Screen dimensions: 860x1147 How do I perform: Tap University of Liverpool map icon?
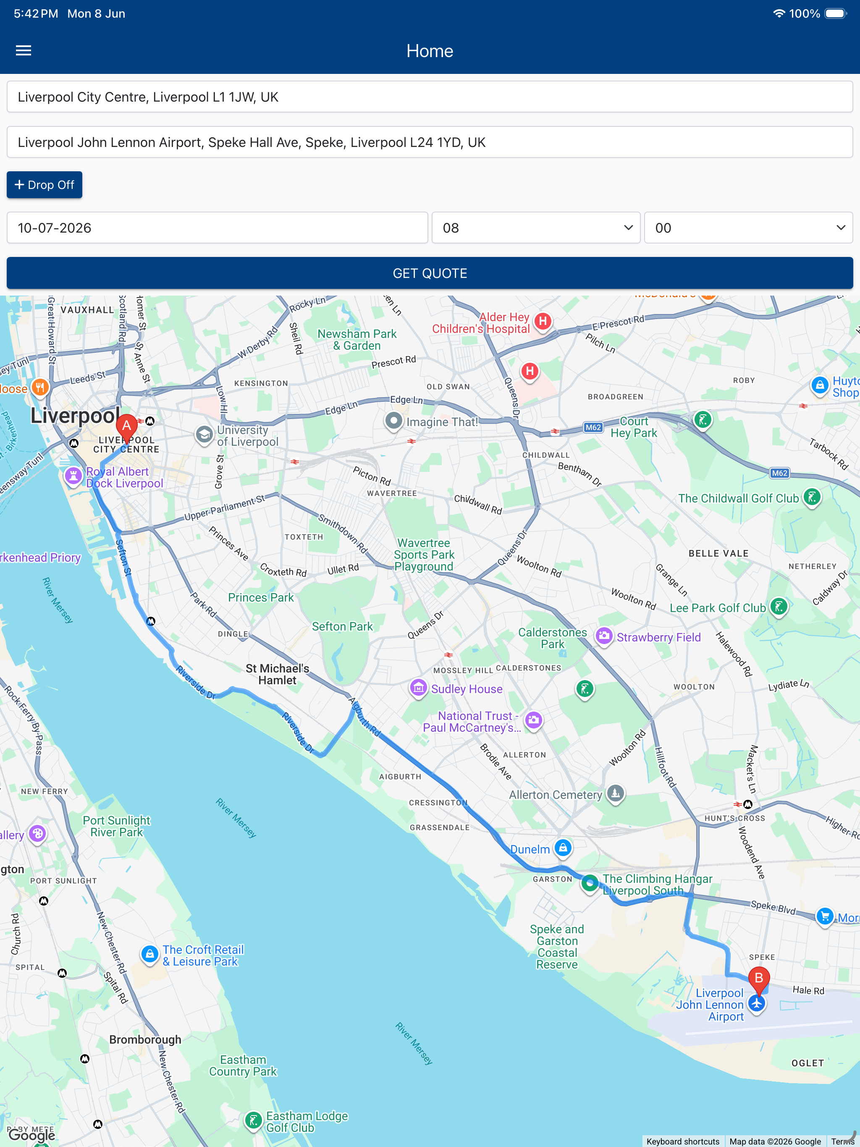pos(205,435)
